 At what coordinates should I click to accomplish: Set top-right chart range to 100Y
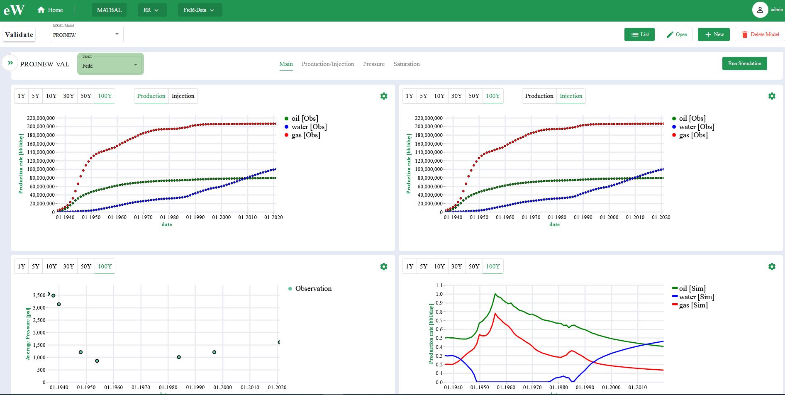click(x=493, y=96)
